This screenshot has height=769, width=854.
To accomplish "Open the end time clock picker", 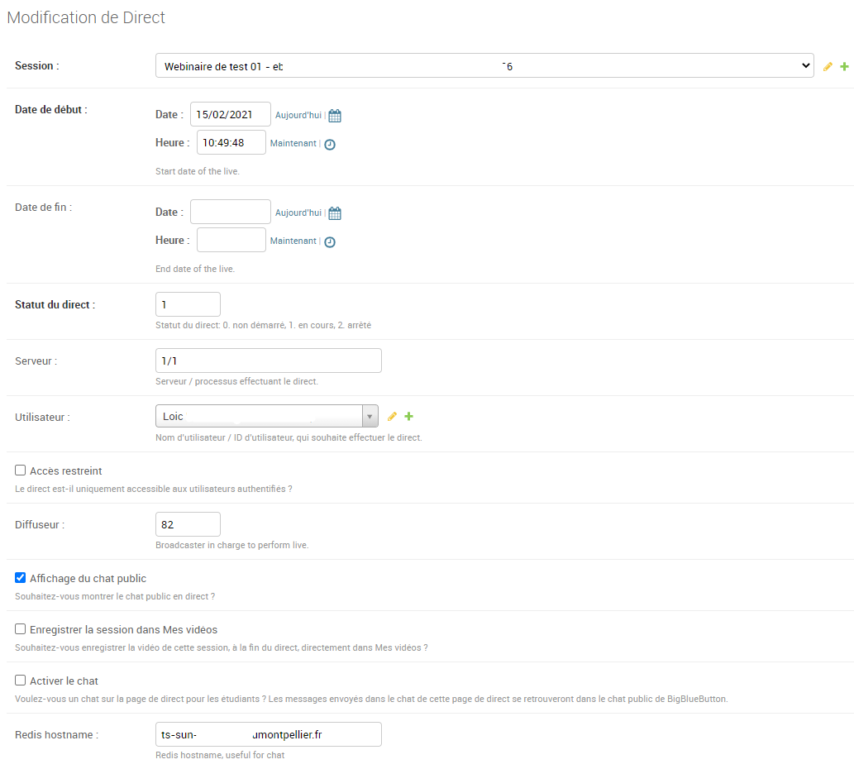I will point(330,241).
